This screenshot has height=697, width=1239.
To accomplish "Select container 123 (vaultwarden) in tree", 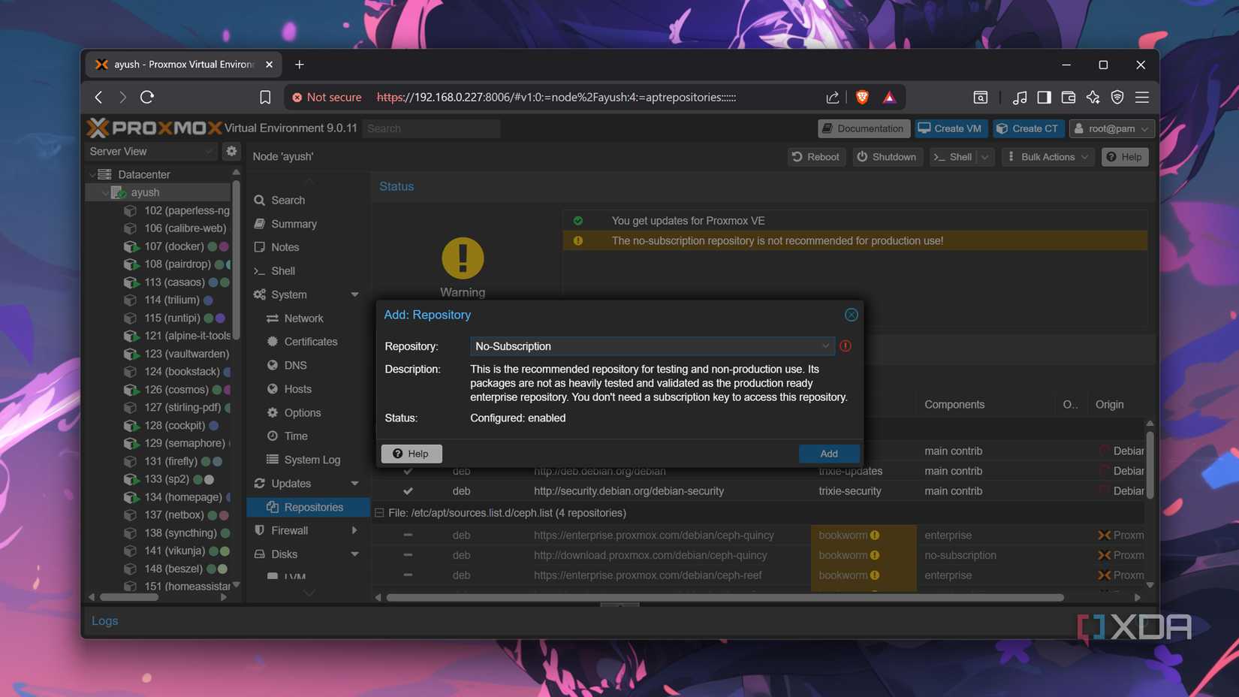I will (176, 354).
